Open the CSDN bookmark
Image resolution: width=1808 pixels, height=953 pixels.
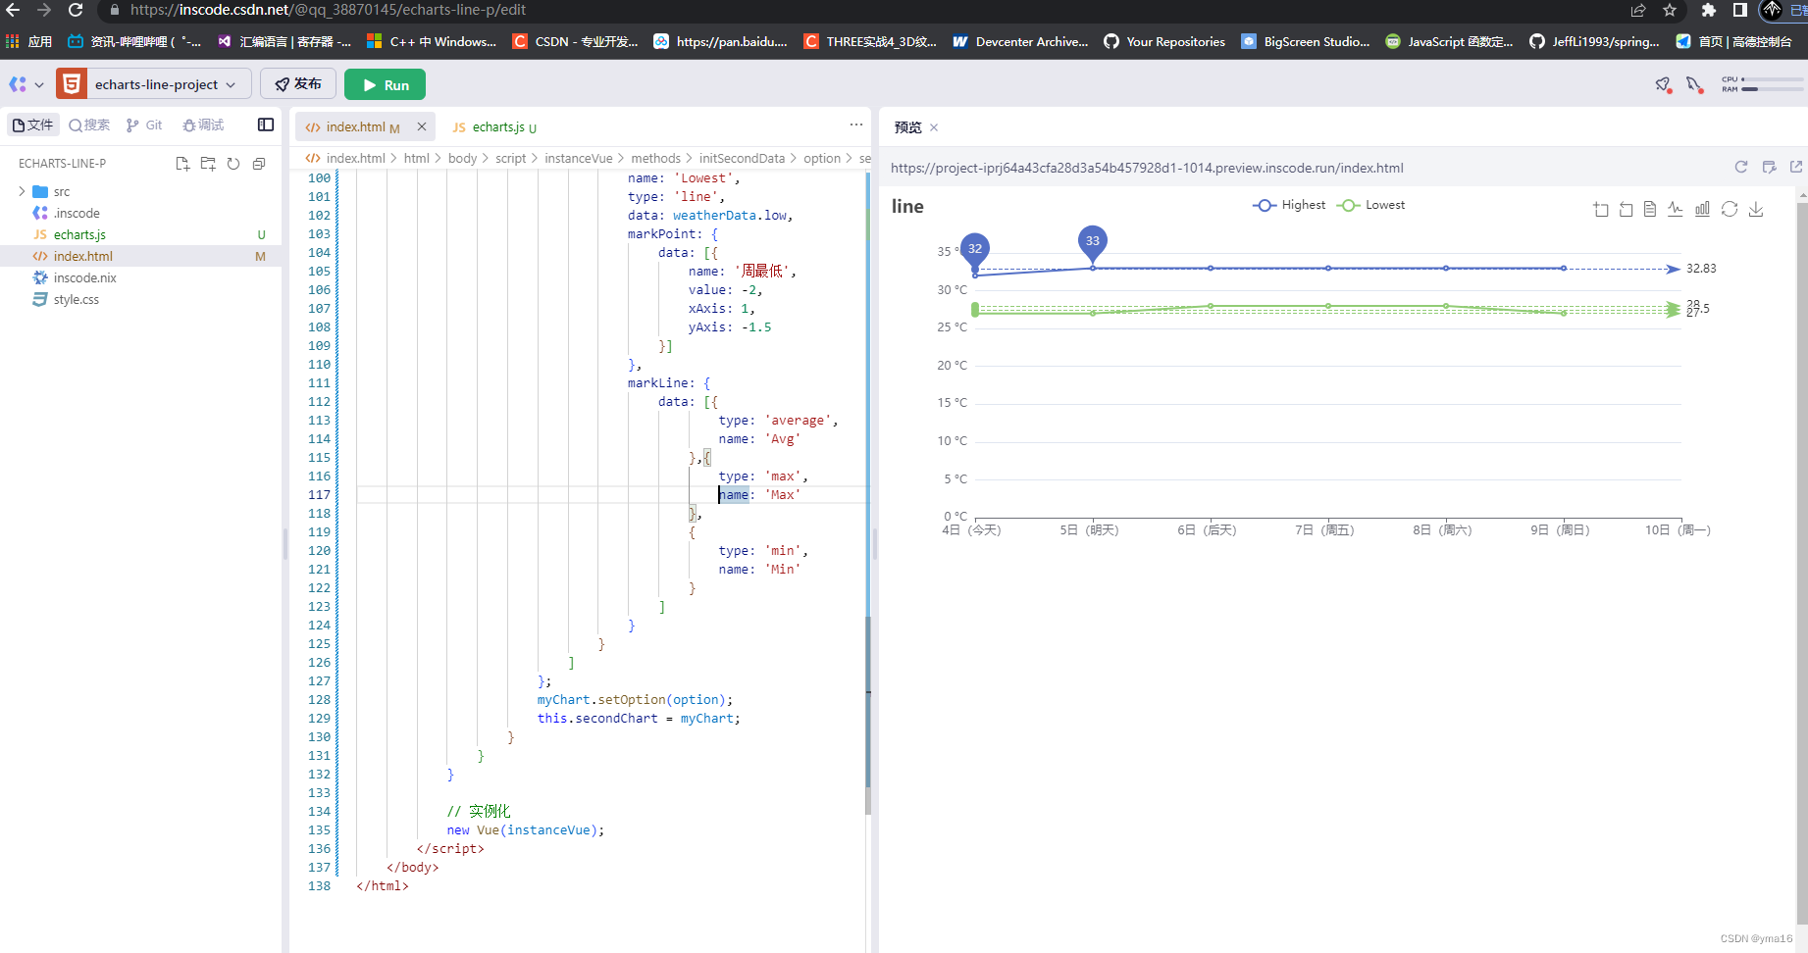[575, 41]
